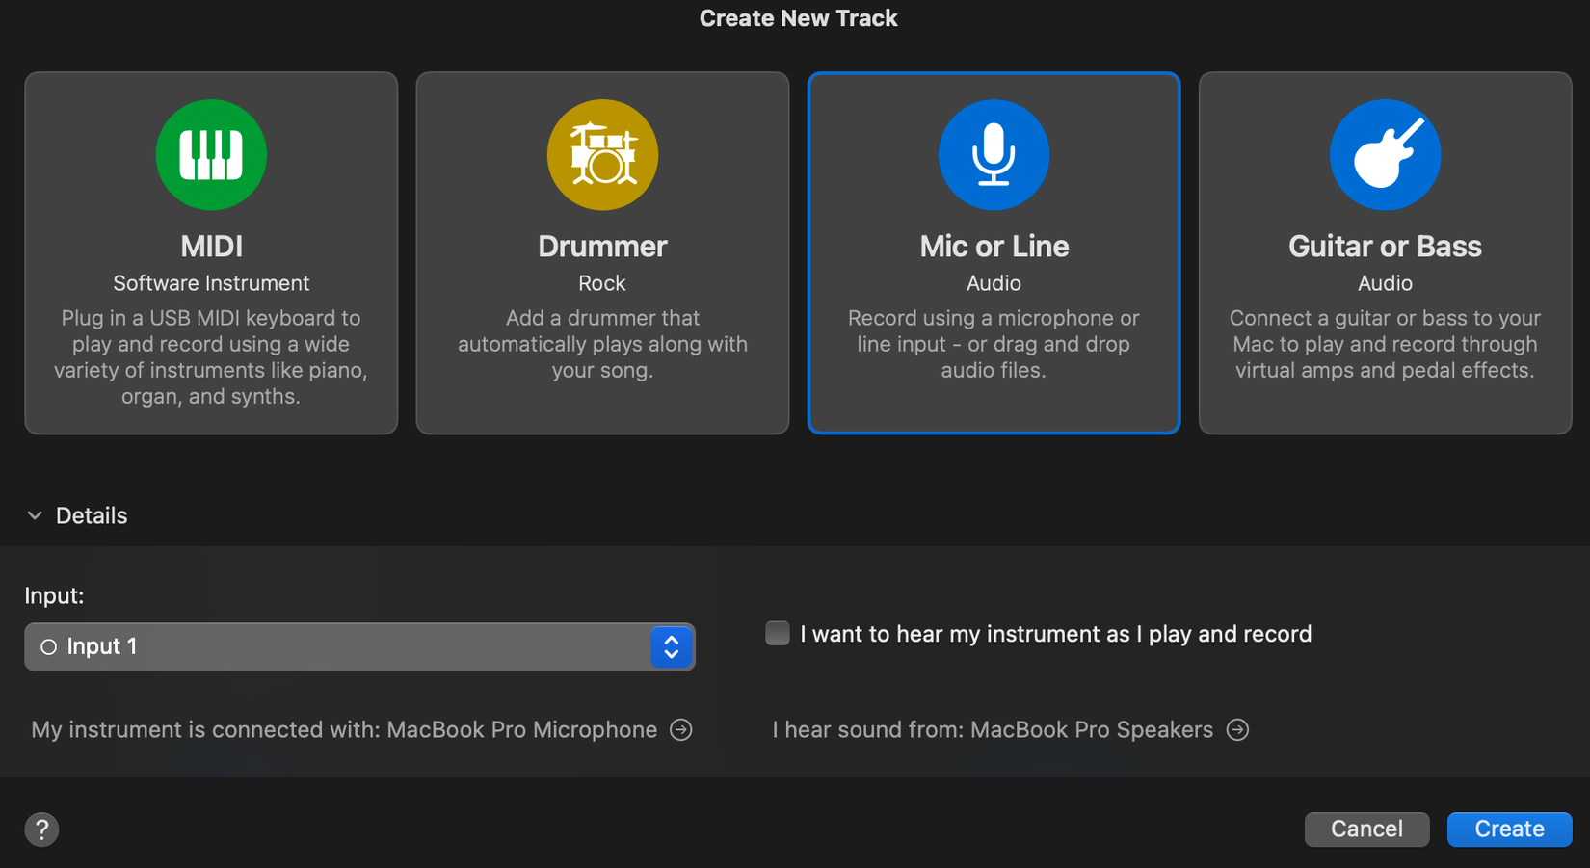This screenshot has height=868, width=1590.
Task: Click arrow icon next to MacBook Pro Speakers
Action: click(x=1237, y=730)
